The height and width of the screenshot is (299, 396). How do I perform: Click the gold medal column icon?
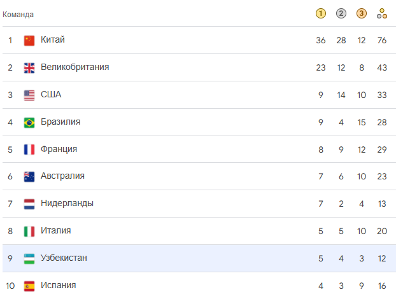[x=321, y=13]
